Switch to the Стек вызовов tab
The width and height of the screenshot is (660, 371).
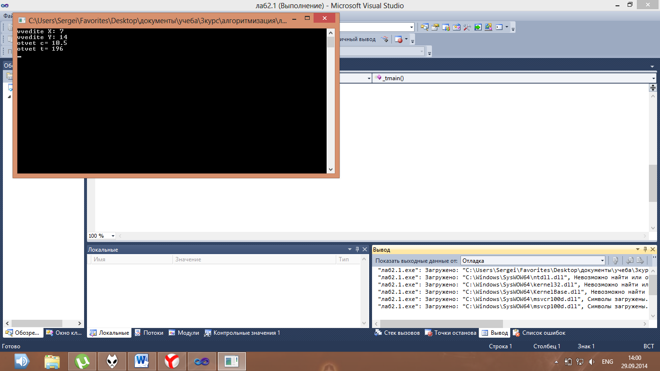(x=397, y=333)
